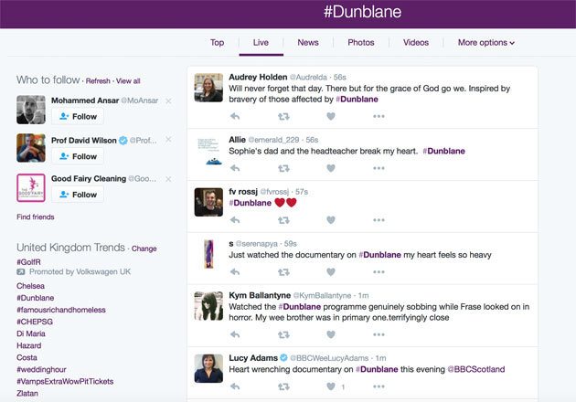
Task: Follow Prof David Wilson
Action: (78, 156)
